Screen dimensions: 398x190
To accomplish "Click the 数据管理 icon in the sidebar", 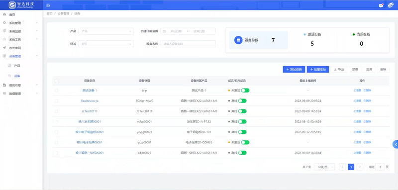I will (x=4, y=94).
